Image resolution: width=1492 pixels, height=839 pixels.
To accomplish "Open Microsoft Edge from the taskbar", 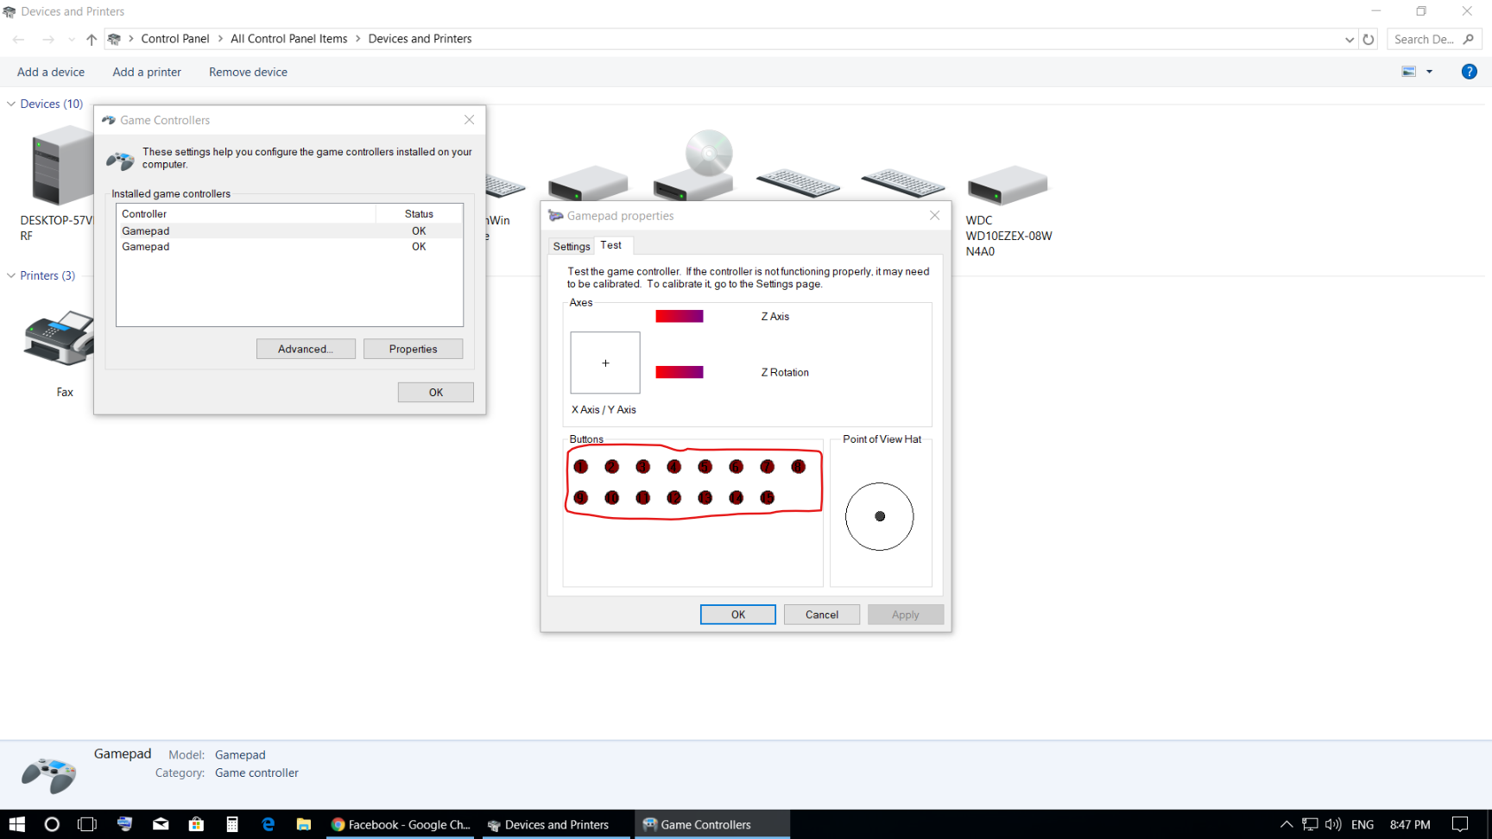I will coord(269,824).
